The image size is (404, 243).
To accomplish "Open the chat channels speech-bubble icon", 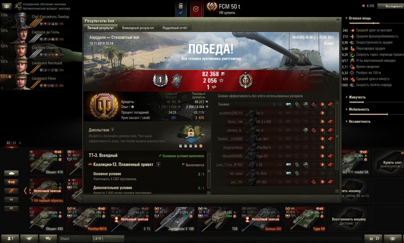I will 48,238.
